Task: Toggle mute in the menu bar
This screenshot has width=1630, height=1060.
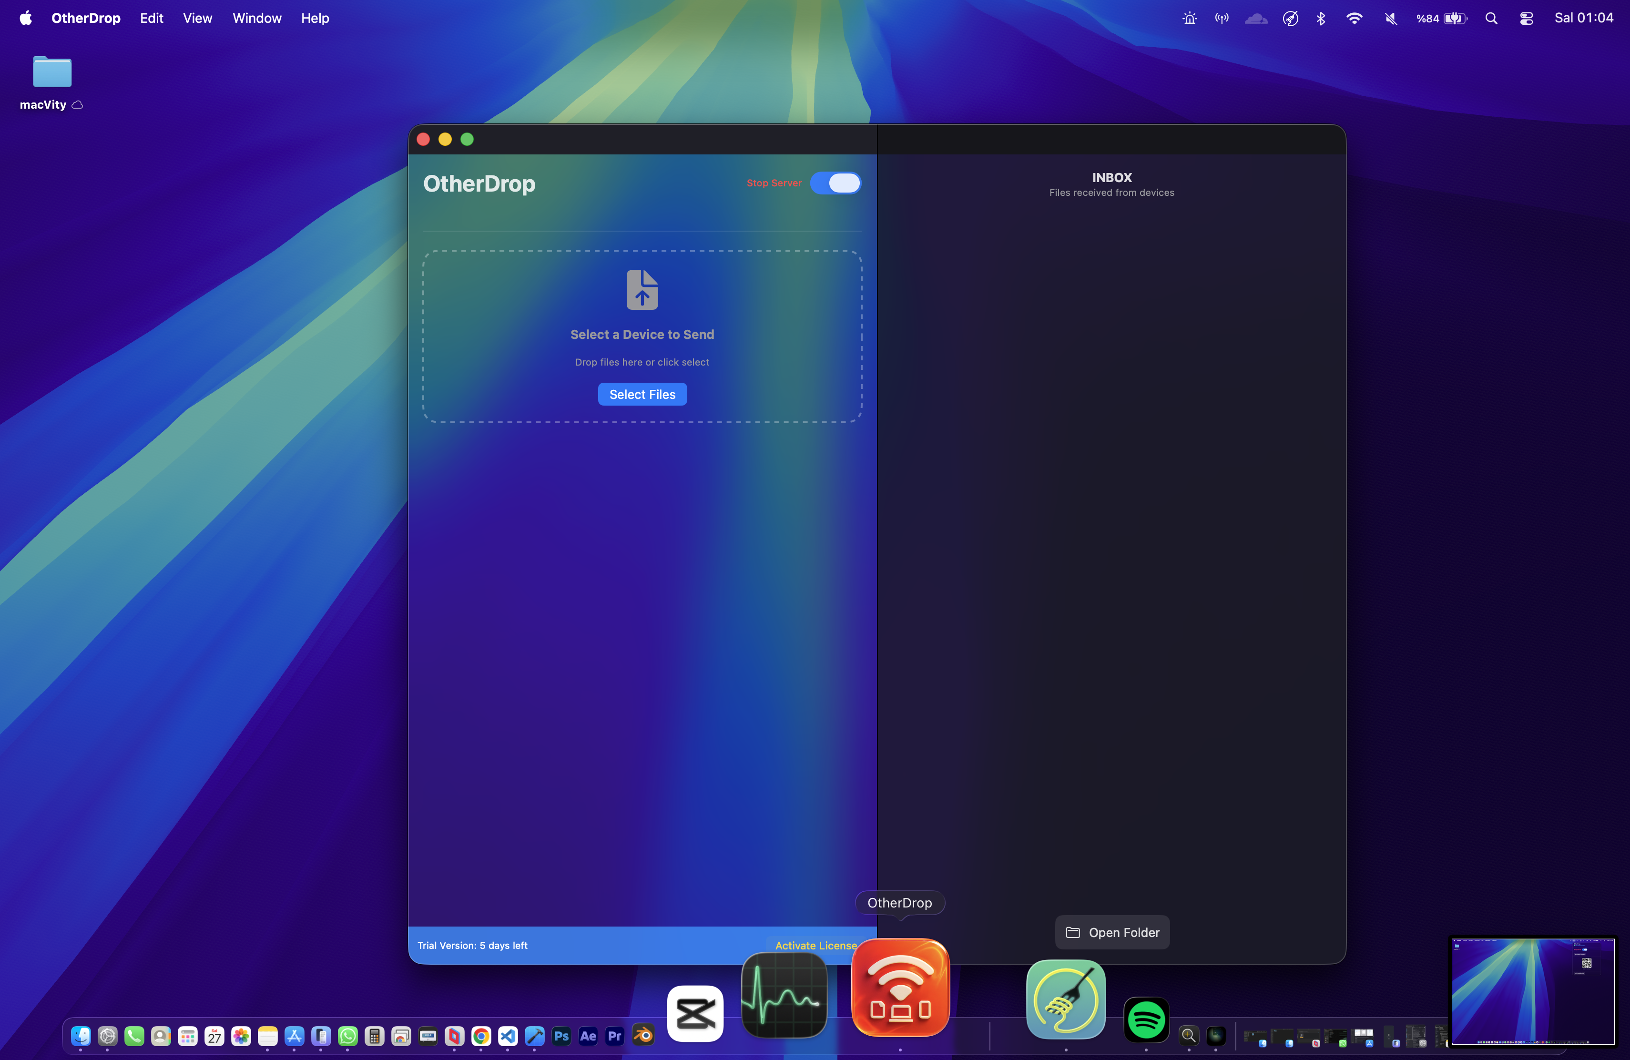Action: point(1390,18)
